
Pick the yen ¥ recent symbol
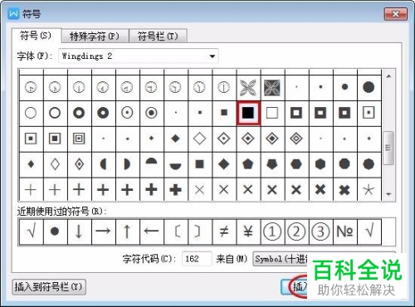[x=248, y=231]
